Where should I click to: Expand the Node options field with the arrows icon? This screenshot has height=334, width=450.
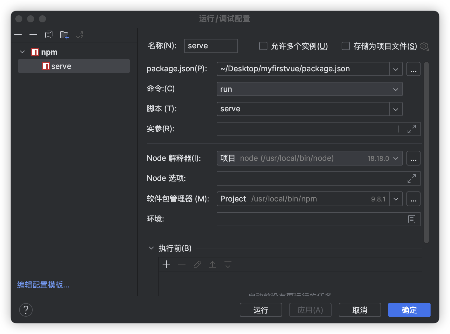click(x=411, y=178)
